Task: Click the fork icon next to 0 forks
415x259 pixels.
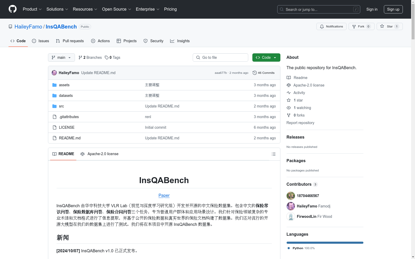Action: click(x=289, y=115)
